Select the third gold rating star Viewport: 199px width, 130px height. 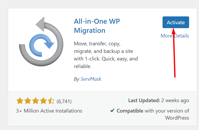click(35, 101)
